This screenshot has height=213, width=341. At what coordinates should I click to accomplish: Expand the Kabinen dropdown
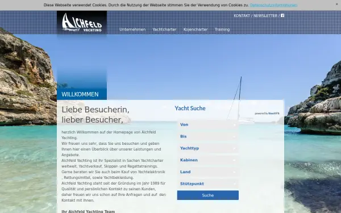(x=208, y=160)
